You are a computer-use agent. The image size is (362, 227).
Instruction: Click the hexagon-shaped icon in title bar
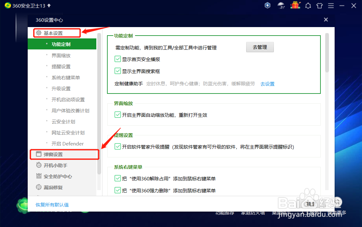coord(308,6)
